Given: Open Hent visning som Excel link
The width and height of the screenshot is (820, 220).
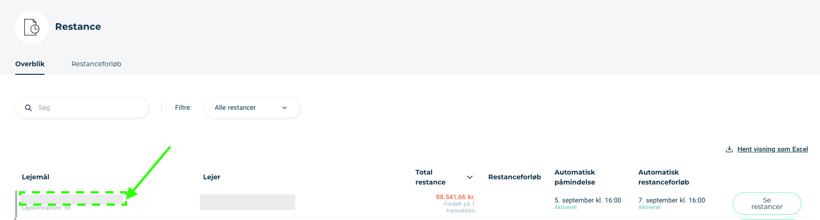Looking at the screenshot, I should 773,149.
